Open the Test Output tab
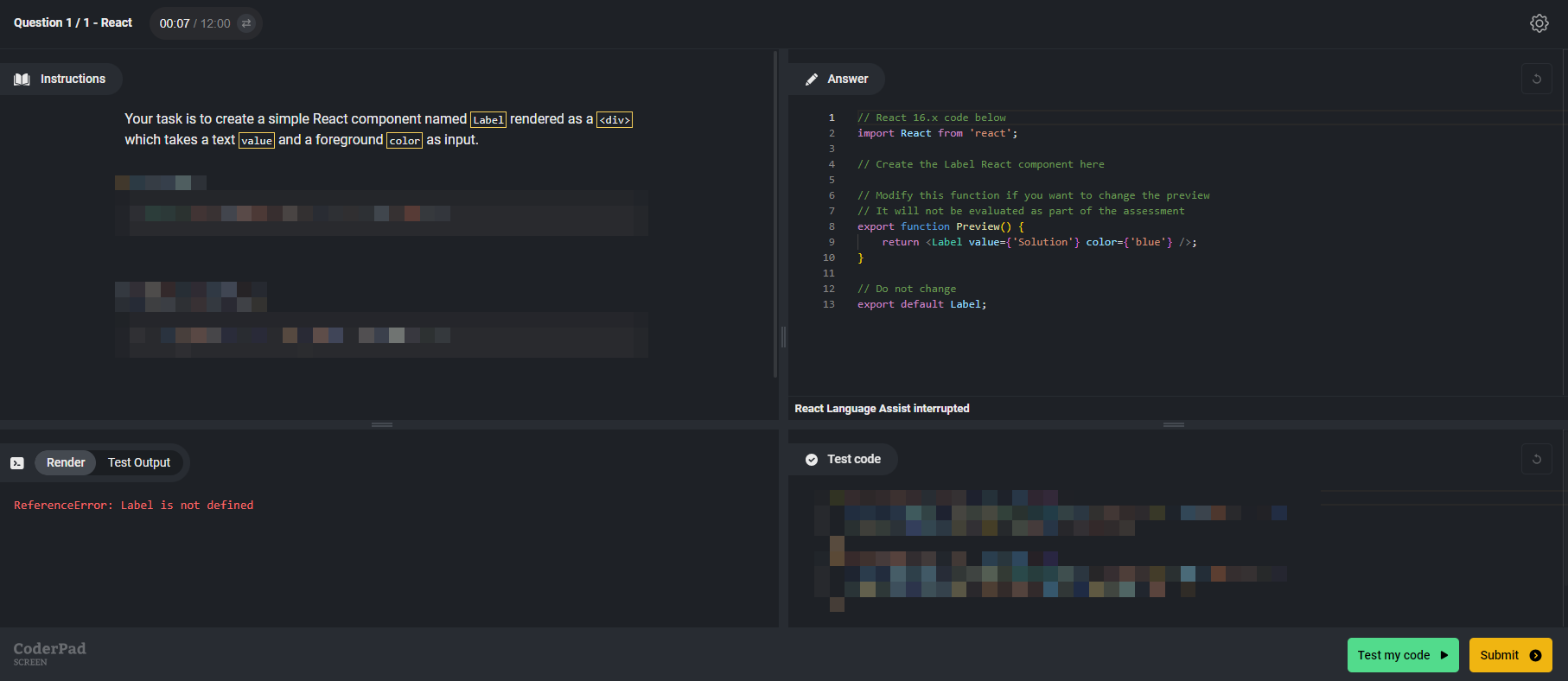The width and height of the screenshot is (1568, 681). pos(139,463)
